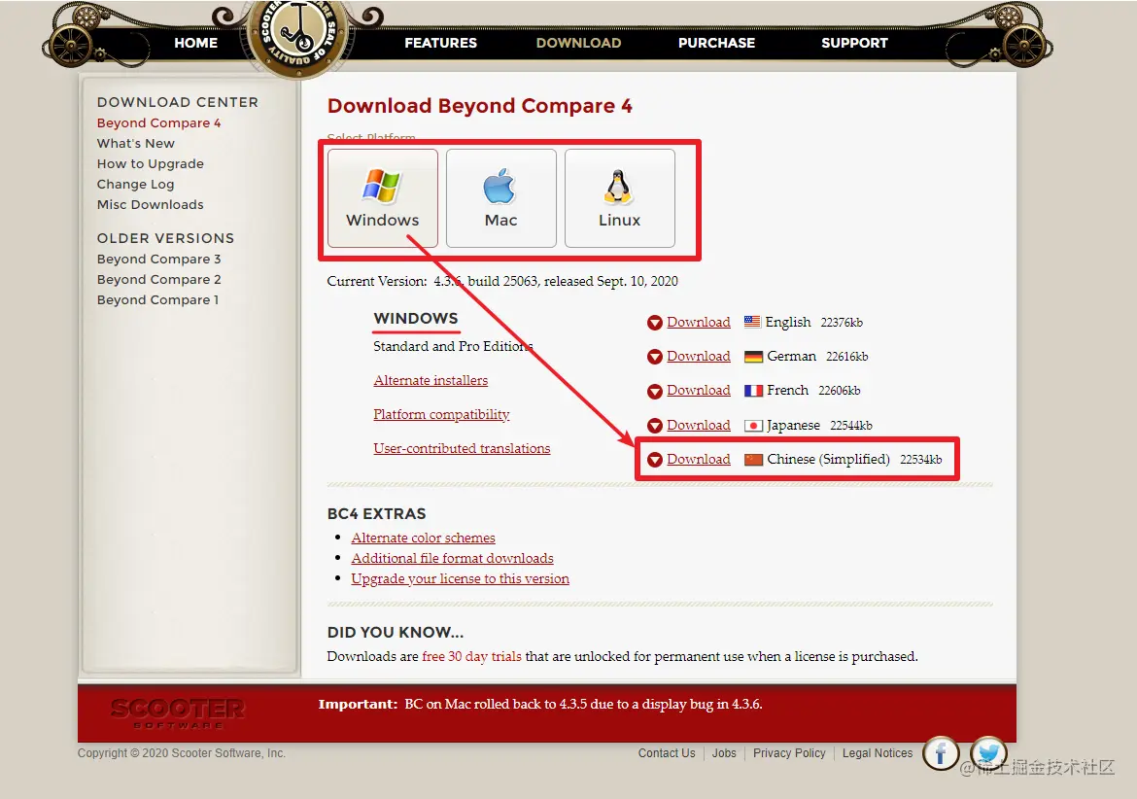
Task: Select the Linux platform button
Action: (x=619, y=198)
